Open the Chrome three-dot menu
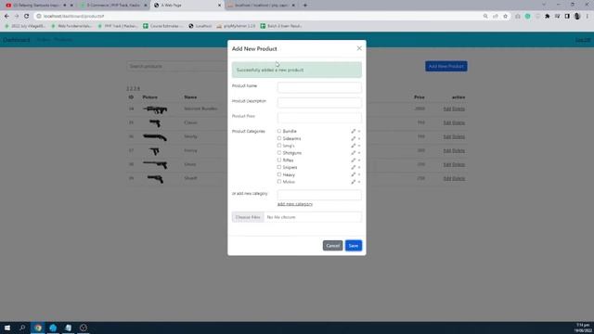This screenshot has width=594, height=334. pos(588,17)
